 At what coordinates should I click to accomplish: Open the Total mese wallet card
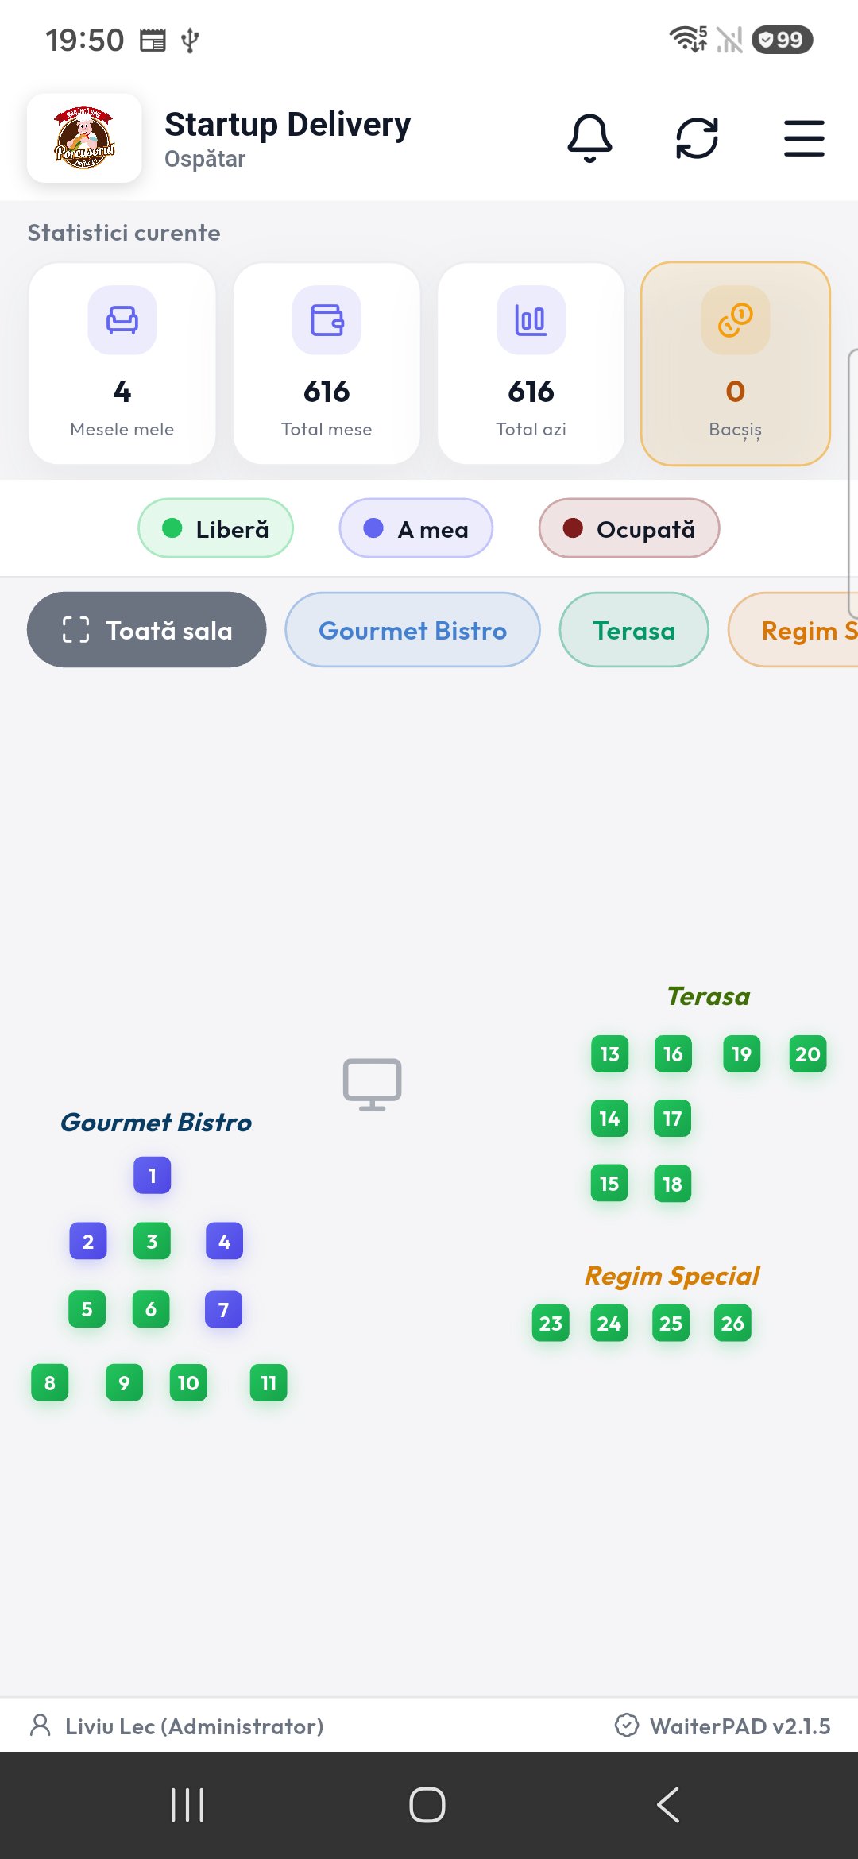pos(327,364)
